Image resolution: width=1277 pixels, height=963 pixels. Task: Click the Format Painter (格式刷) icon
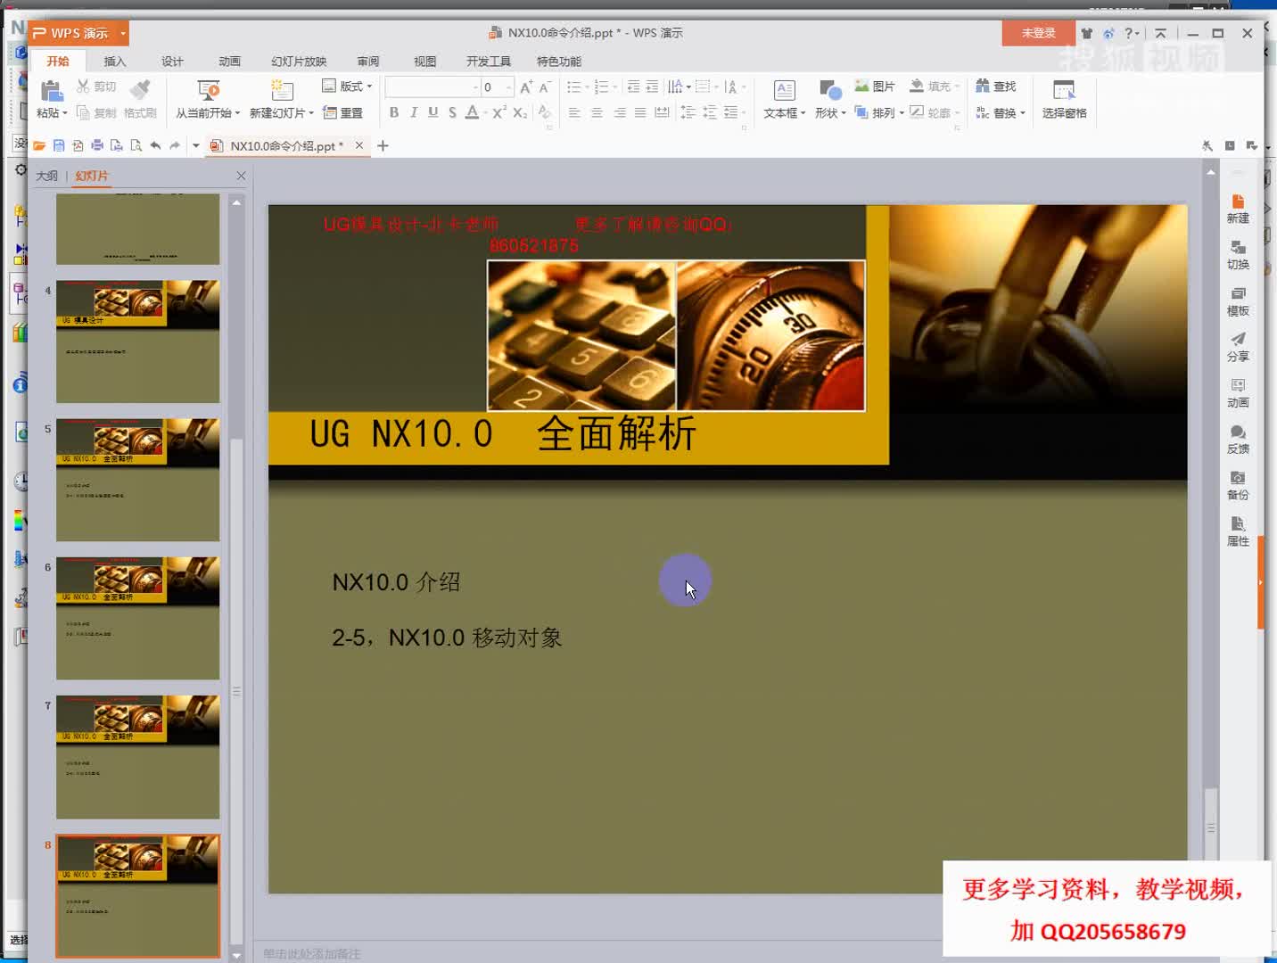pos(138,98)
